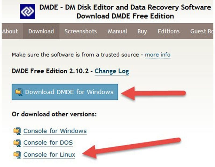Screen dimensions: 215x167
Task: Switch to the Screenshots tab
Action: [81, 31]
